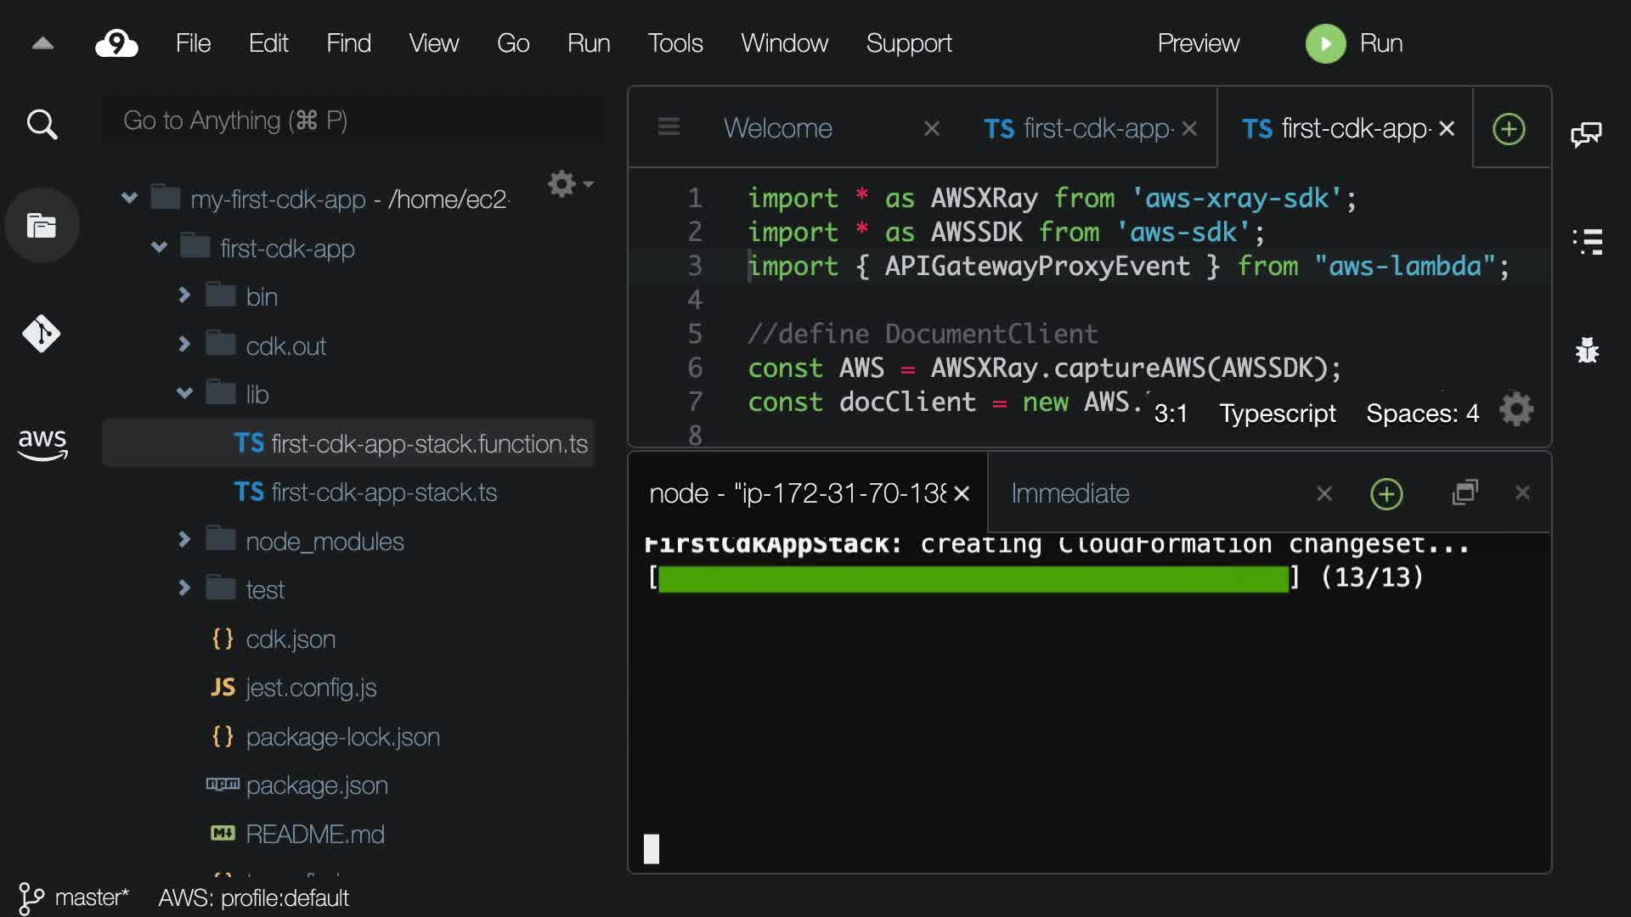The height and width of the screenshot is (917, 1631).
Task: Open editor preferences gear in status bar
Action: (1516, 410)
